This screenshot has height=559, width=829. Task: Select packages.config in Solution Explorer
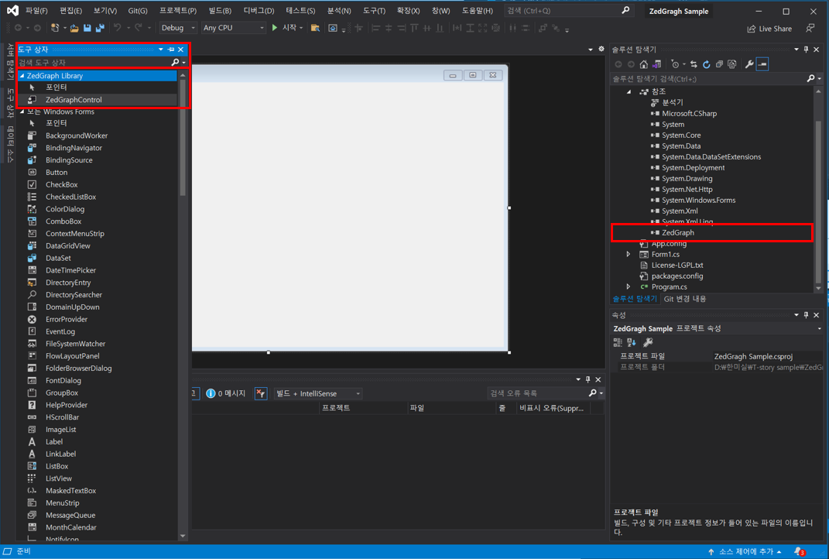pos(677,276)
